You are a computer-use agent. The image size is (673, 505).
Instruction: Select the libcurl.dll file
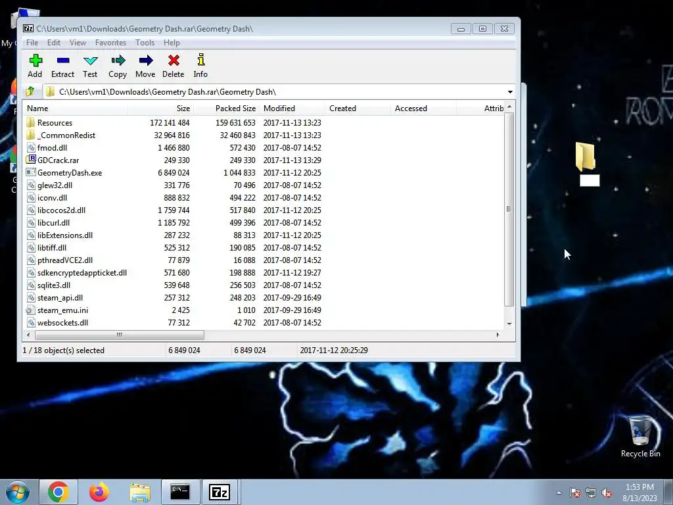(x=53, y=222)
